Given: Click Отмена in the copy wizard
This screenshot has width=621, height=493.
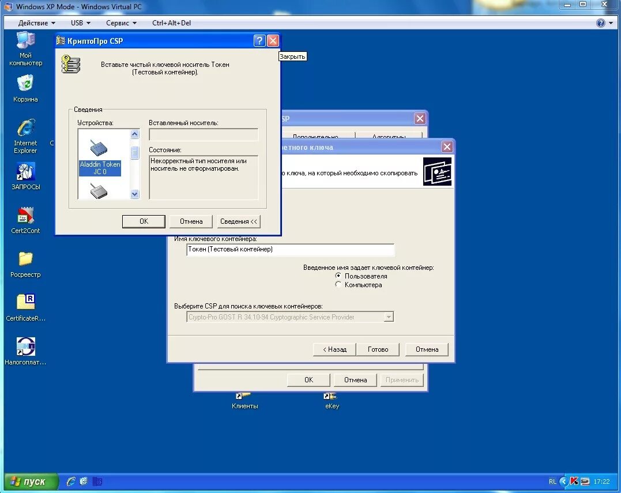Looking at the screenshot, I should (427, 349).
